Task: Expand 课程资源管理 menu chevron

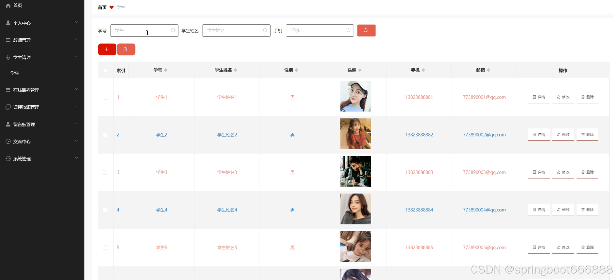Action: 77,107
